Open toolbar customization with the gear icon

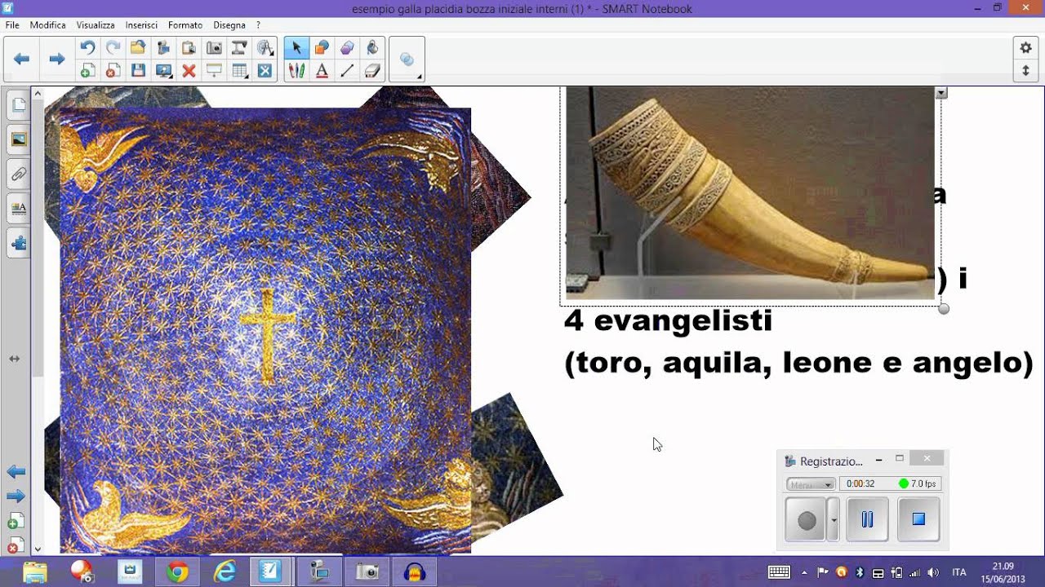1026,48
